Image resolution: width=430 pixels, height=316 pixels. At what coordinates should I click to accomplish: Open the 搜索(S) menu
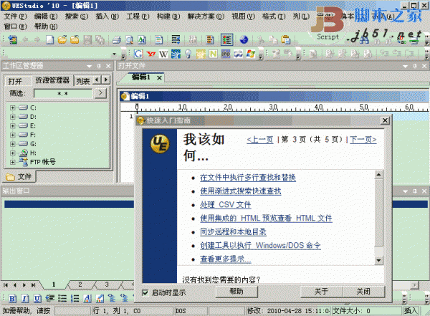click(77, 16)
